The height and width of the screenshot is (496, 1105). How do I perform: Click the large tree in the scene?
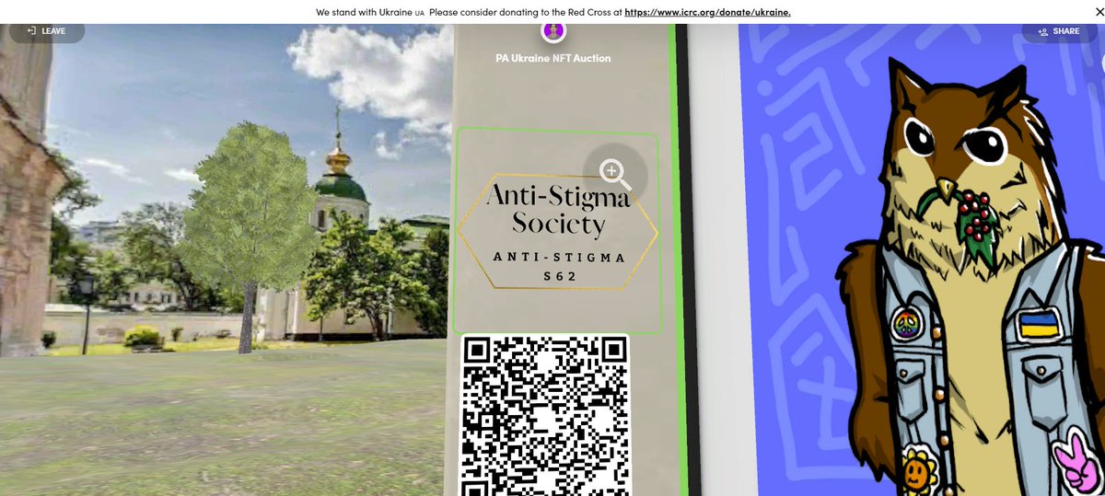tap(249, 235)
